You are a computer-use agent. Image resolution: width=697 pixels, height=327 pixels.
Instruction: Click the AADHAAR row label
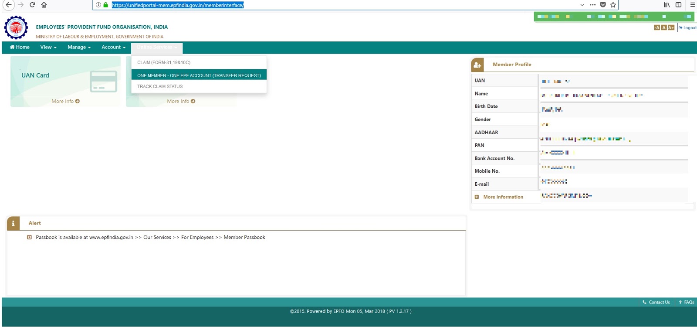coord(486,133)
